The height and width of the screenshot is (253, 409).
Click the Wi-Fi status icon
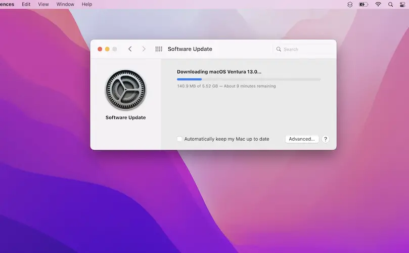[x=378, y=5]
